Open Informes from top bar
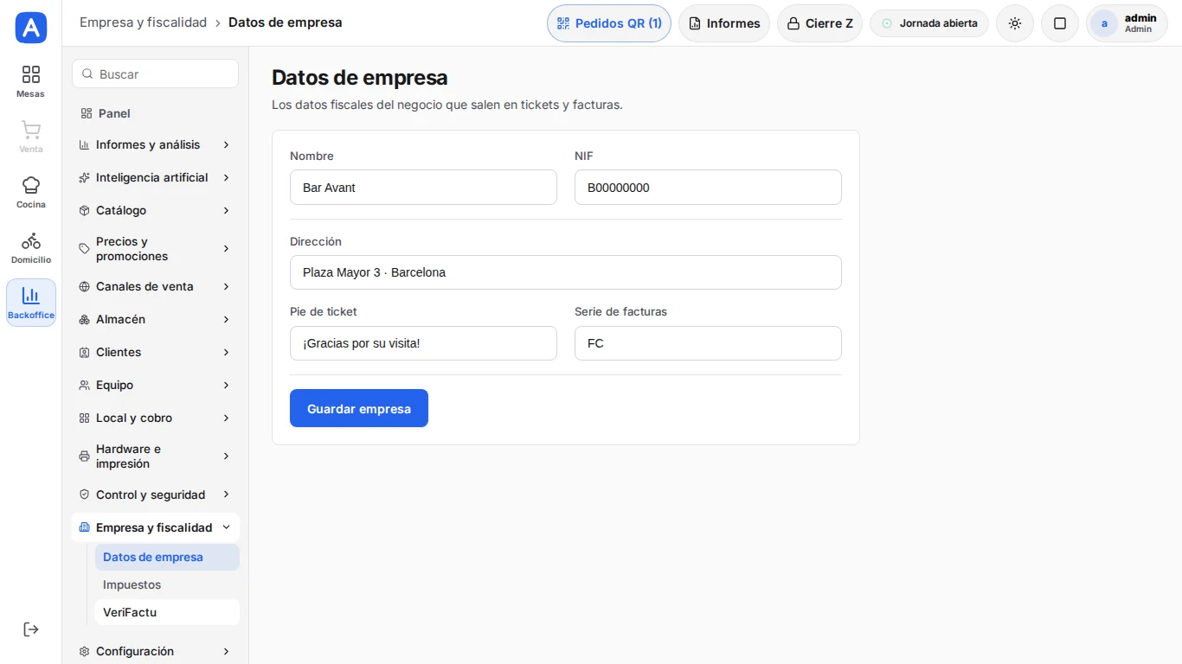The image size is (1182, 664). (x=724, y=23)
